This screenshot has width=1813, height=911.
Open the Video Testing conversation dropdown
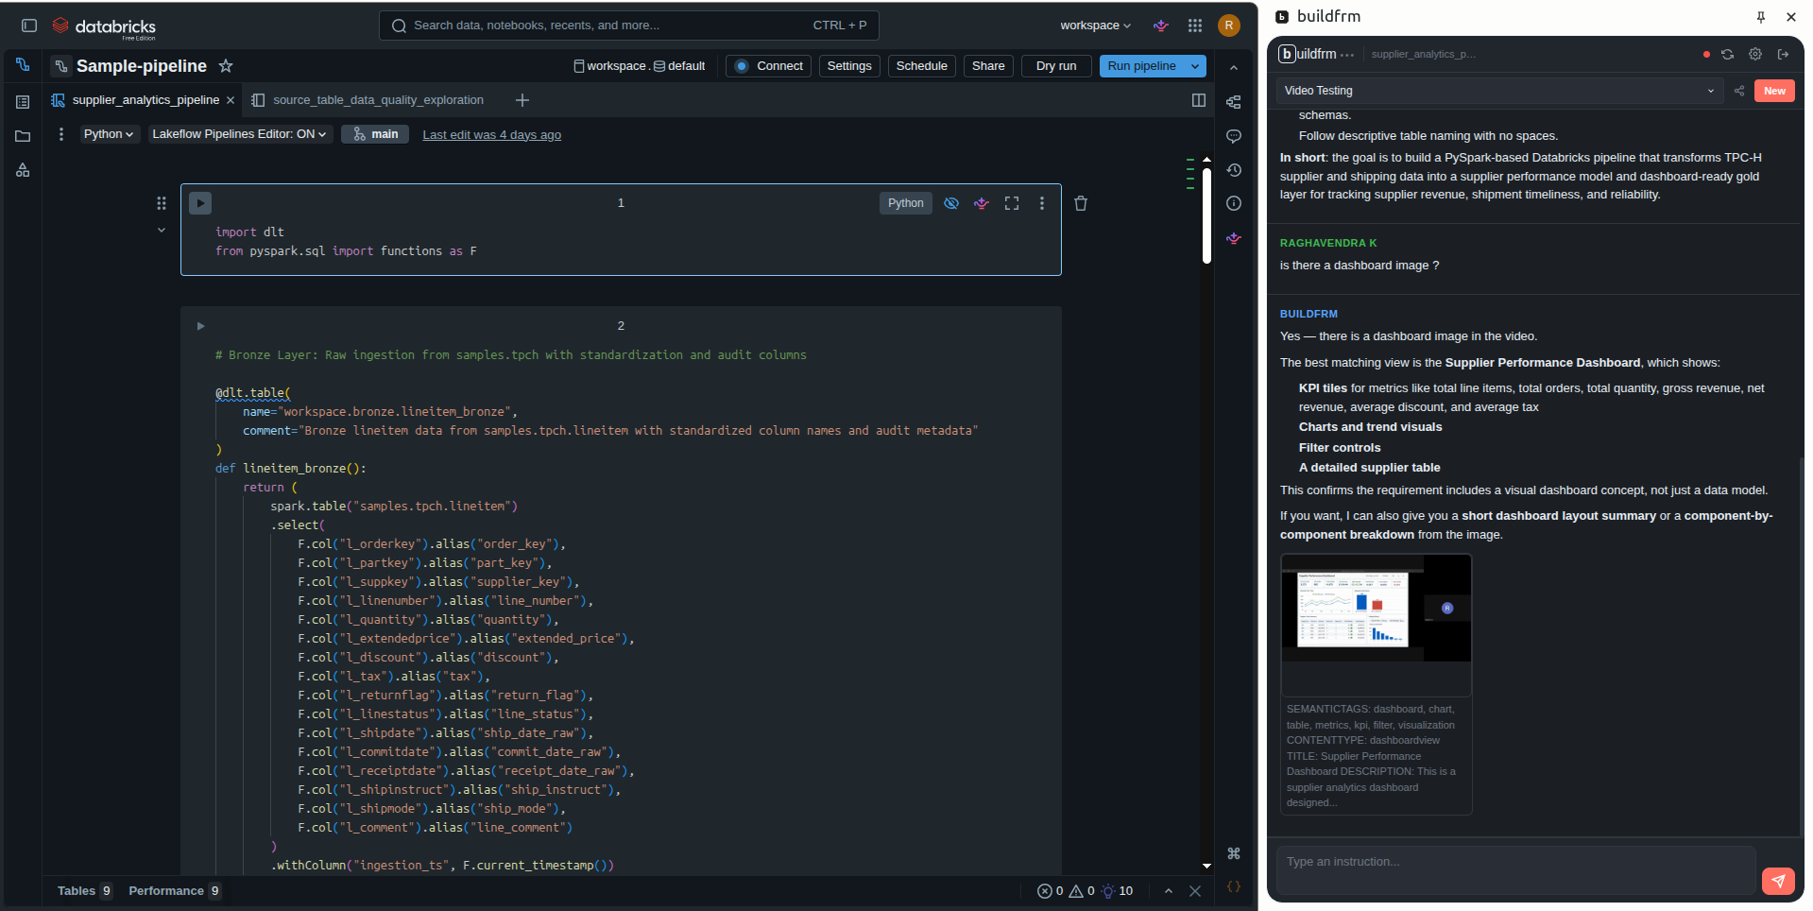1498,91
